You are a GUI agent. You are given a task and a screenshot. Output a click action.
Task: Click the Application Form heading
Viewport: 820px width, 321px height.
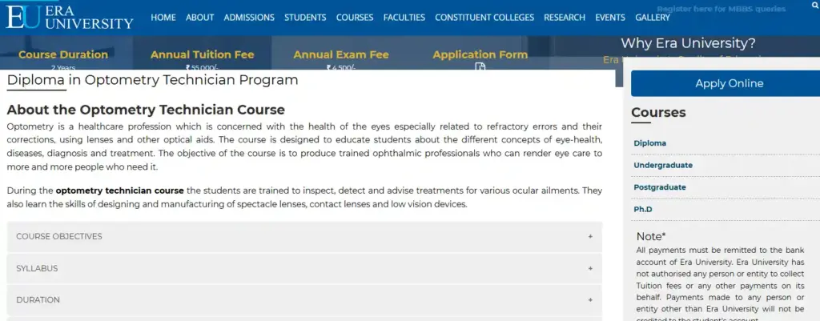(x=480, y=54)
